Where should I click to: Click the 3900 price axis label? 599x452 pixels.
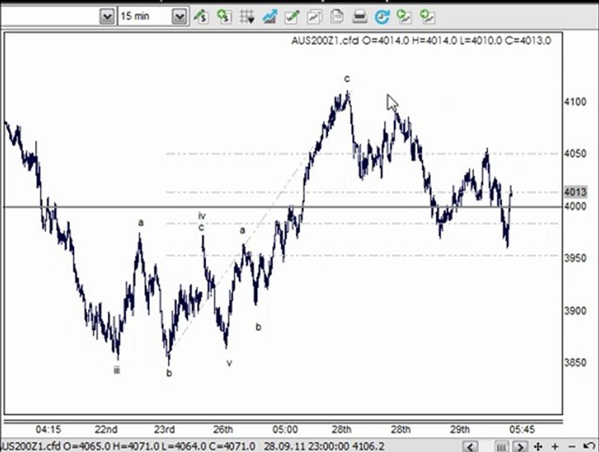click(x=575, y=311)
